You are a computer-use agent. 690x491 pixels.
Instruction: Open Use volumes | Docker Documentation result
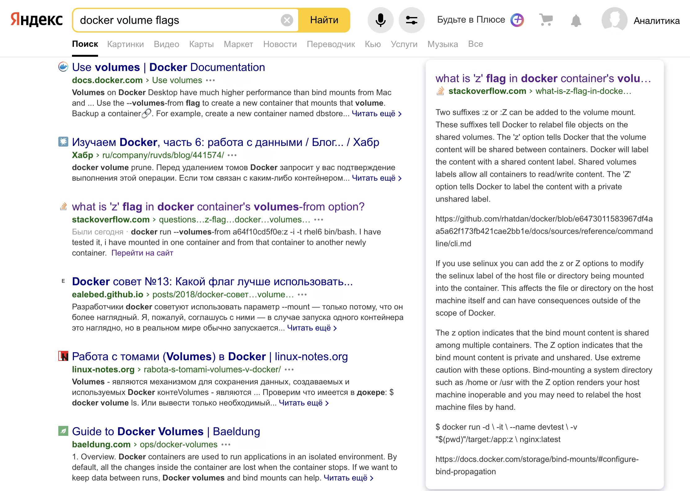[x=168, y=67]
